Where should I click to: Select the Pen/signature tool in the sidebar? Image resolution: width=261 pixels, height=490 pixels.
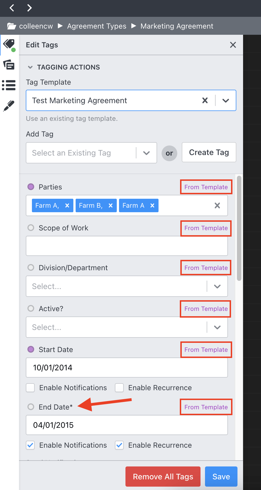point(9,105)
